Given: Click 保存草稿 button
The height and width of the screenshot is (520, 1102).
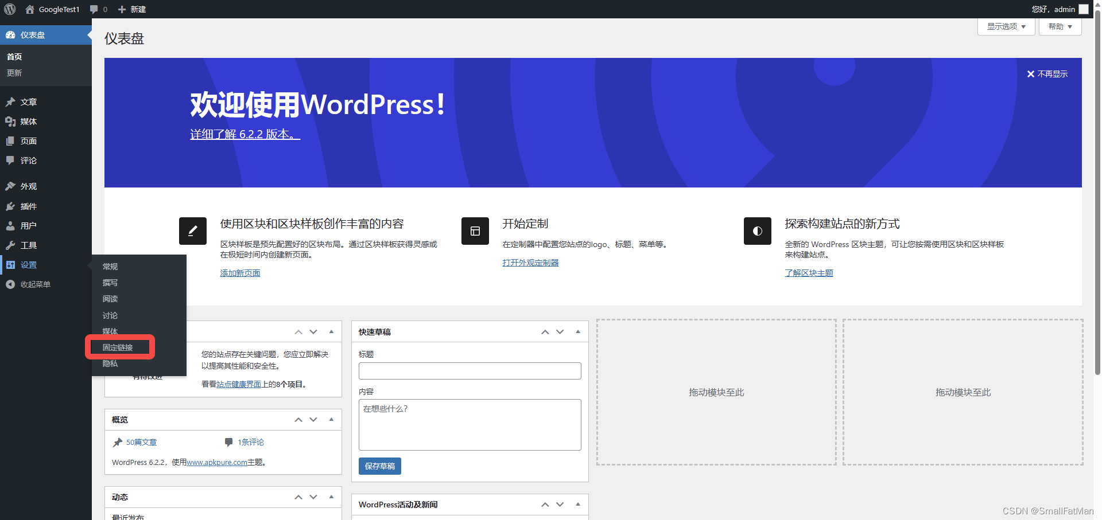Looking at the screenshot, I should click(380, 466).
